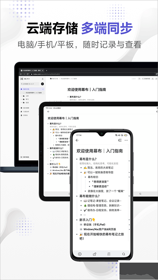
Task: Click the browser back arrow on the laptop
Action: tap(21, 74)
